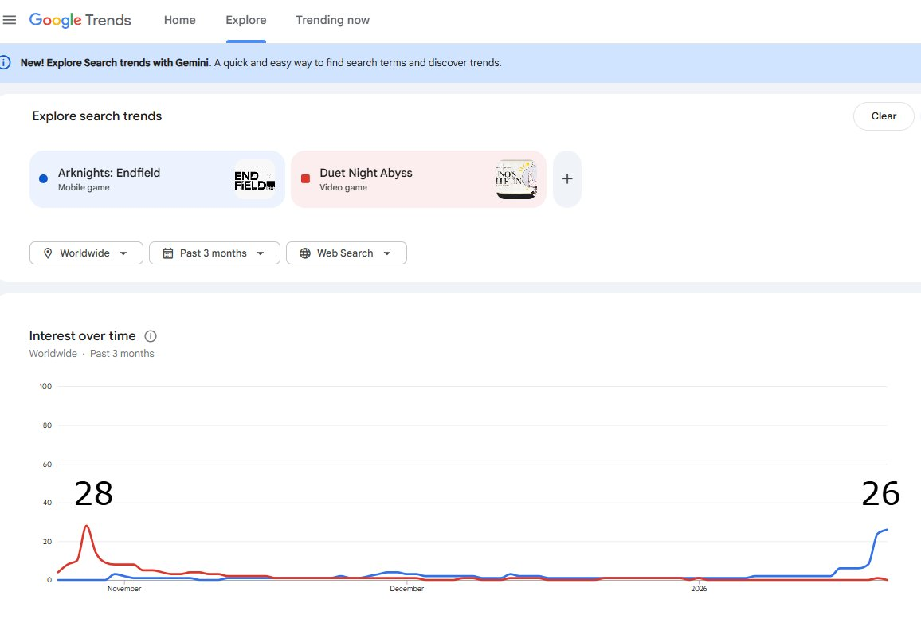The height and width of the screenshot is (619, 921).
Task: Click the blue dot color for Arknights: Endfield
Action: pos(44,179)
